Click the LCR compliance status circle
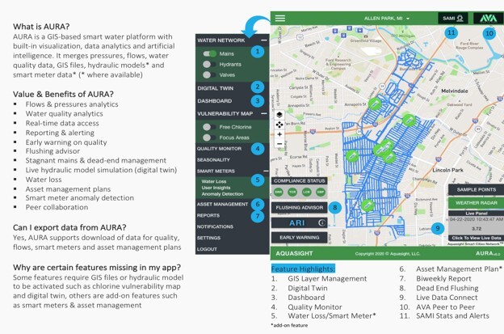The width and height of the screenshot is (504, 334). point(307,192)
